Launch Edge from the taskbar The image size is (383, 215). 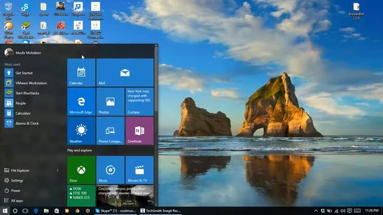(36, 211)
